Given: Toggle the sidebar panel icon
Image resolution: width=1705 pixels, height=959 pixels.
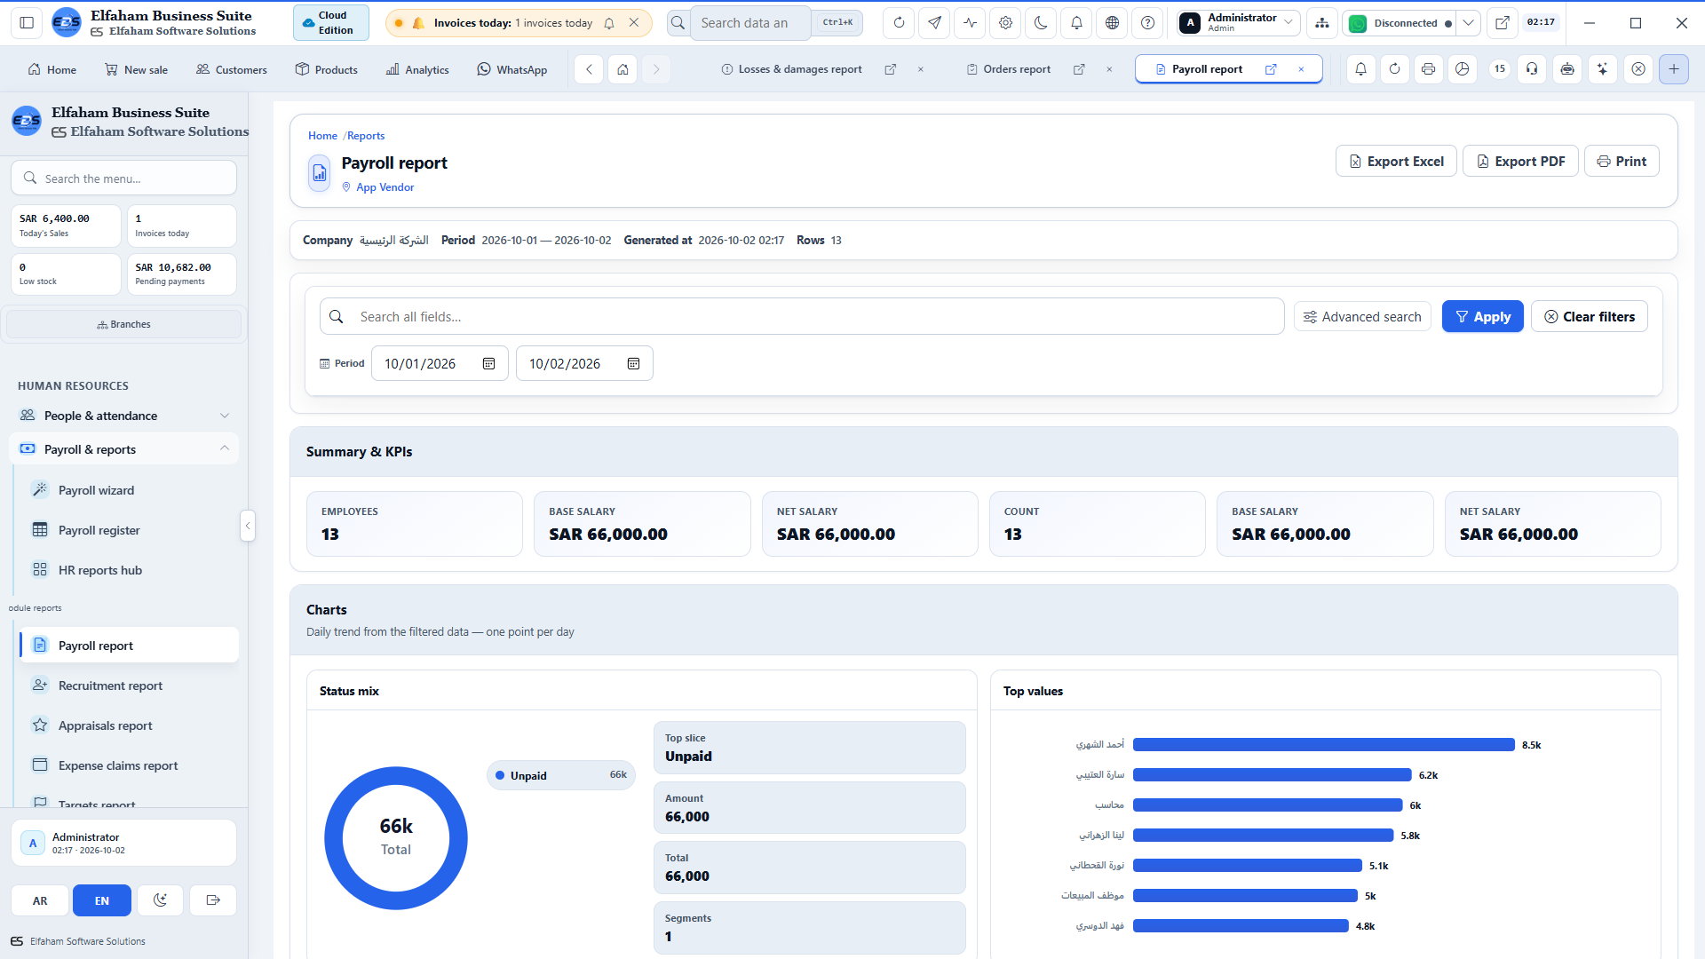Looking at the screenshot, I should point(27,23).
